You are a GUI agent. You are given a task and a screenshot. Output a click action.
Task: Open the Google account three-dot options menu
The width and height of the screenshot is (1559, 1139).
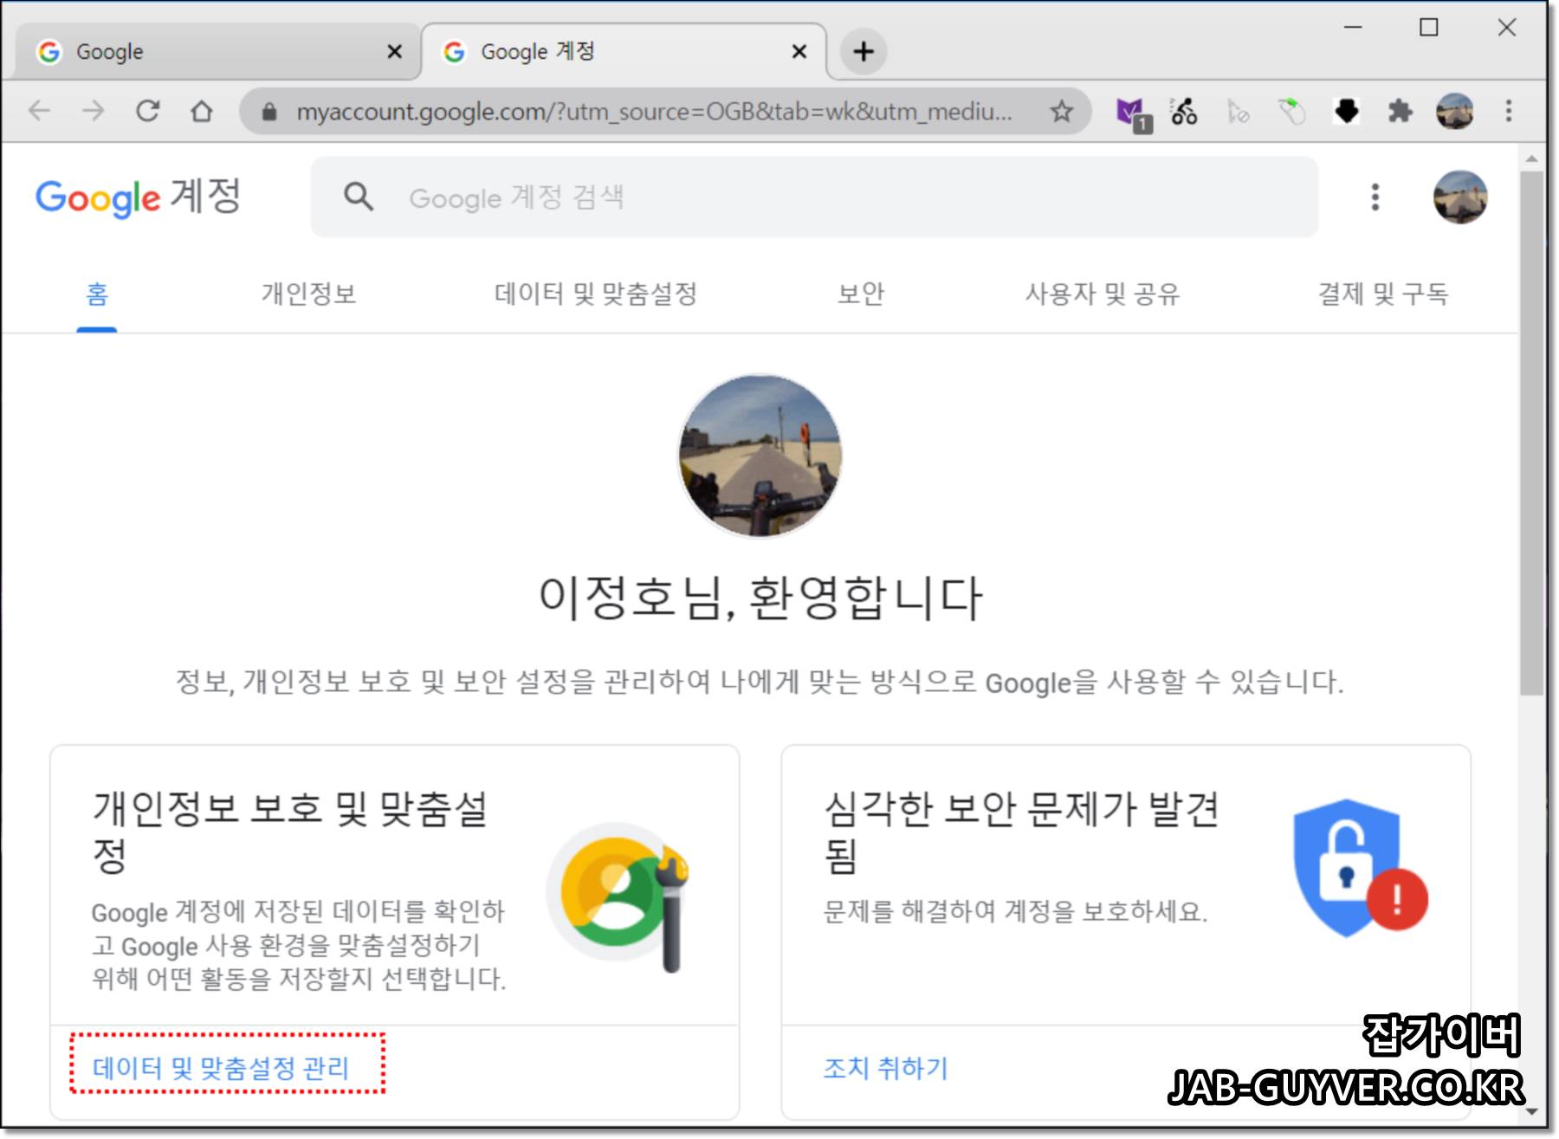click(1374, 197)
